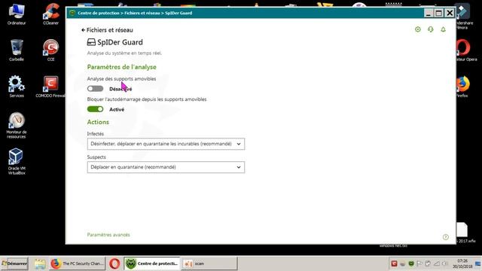This screenshot has height=271, width=482.
Task: Open Oracle VM VirtualBox shortcut
Action: (17, 161)
